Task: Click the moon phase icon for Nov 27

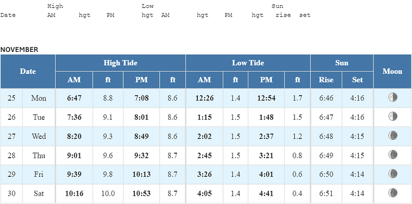Action: 392,136
